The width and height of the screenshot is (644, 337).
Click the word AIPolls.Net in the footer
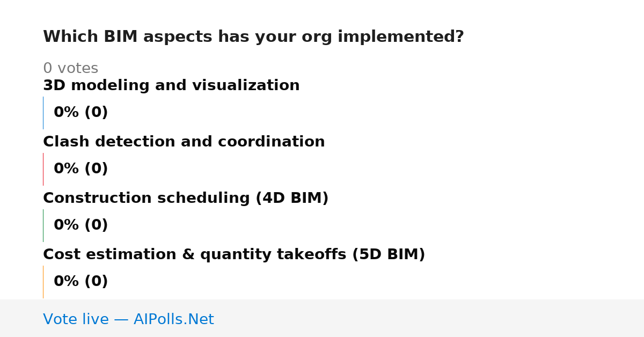(x=174, y=319)
